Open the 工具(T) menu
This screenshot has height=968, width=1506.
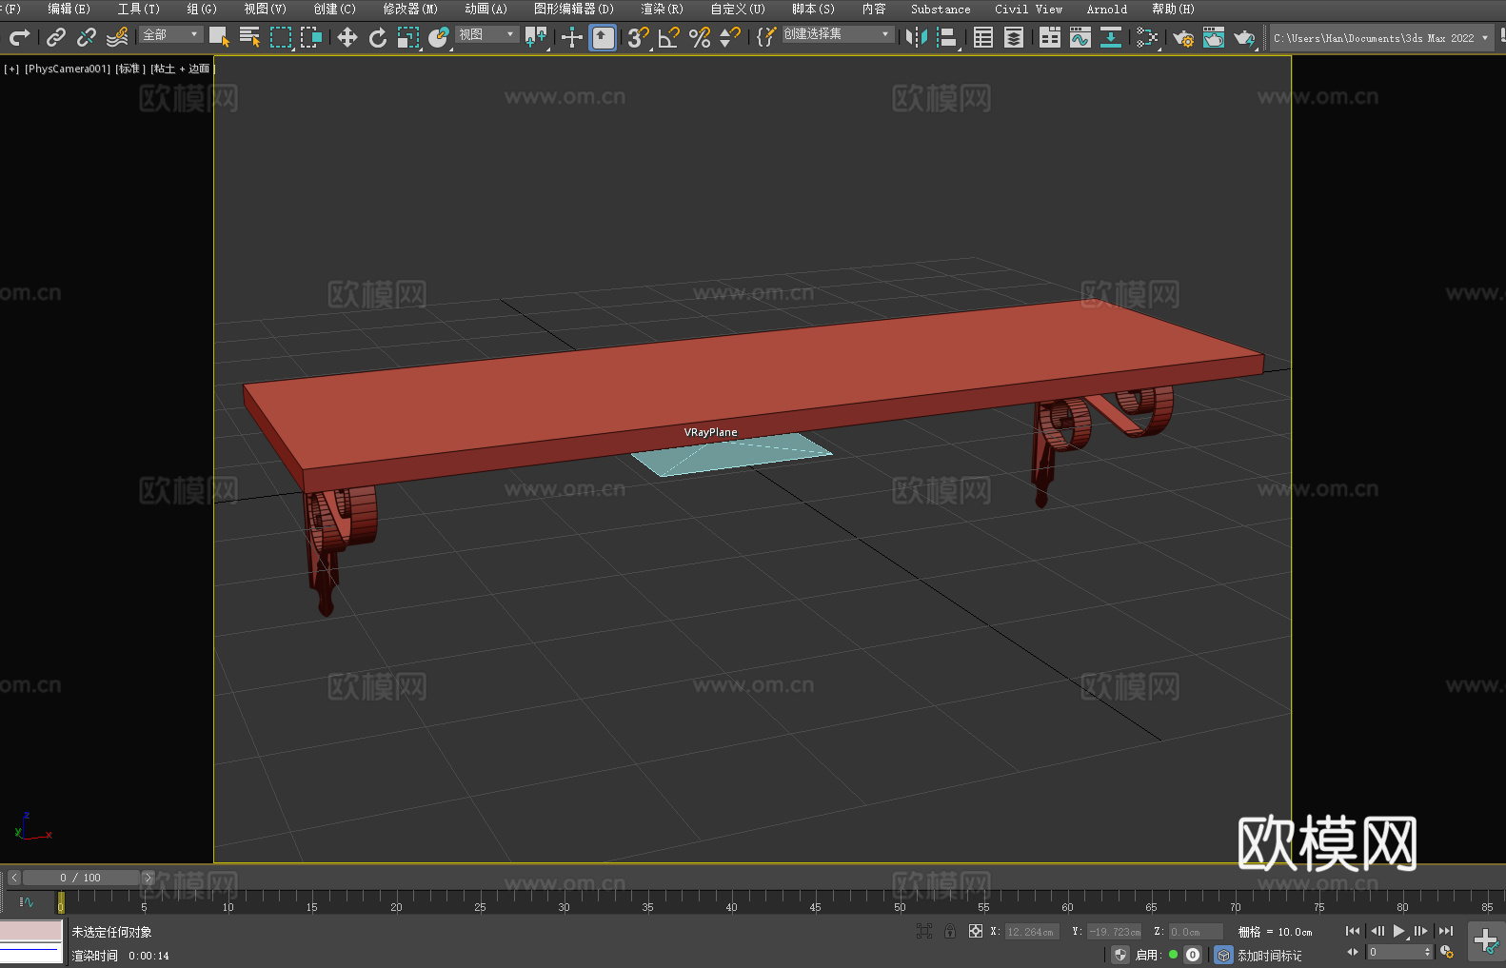(x=139, y=9)
